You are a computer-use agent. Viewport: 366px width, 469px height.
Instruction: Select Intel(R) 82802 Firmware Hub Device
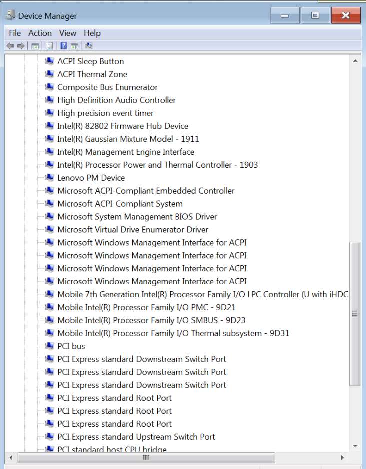pos(123,126)
